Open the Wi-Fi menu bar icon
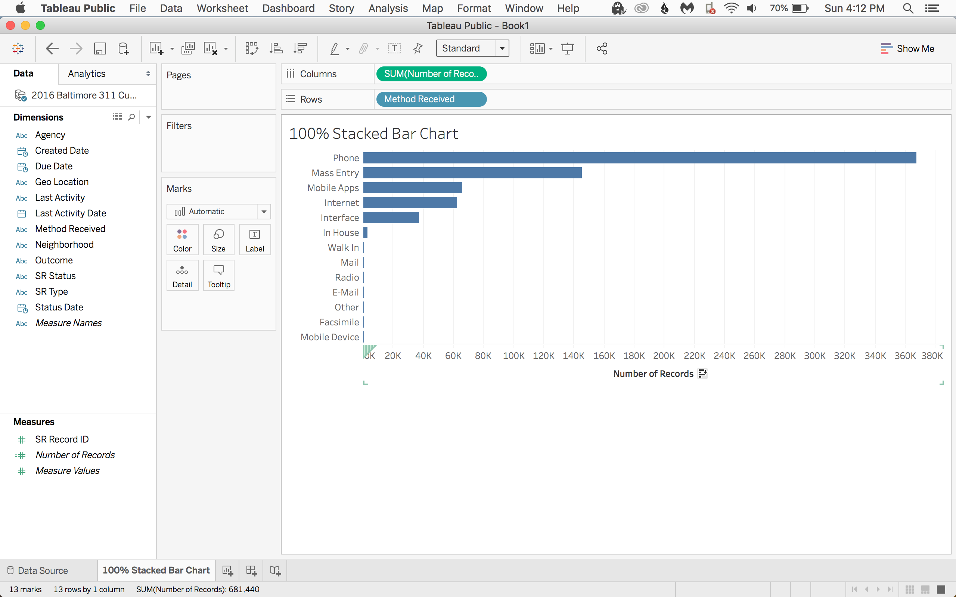This screenshot has width=956, height=597. [x=731, y=8]
